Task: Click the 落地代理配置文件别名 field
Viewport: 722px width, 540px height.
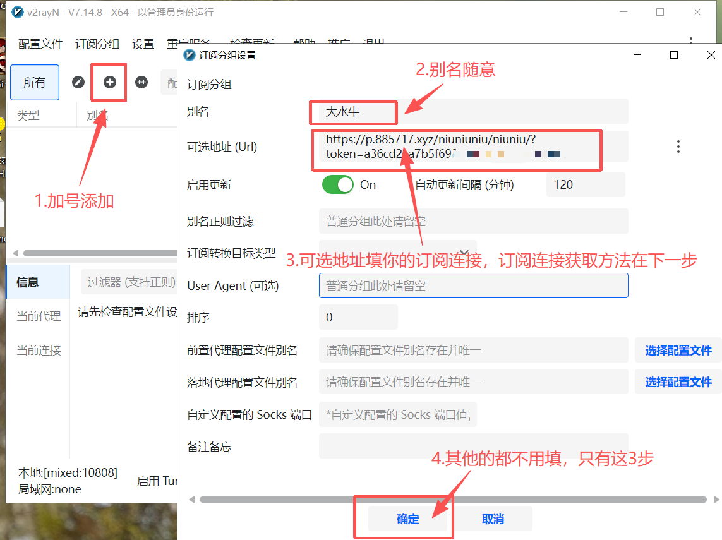Action: point(473,381)
